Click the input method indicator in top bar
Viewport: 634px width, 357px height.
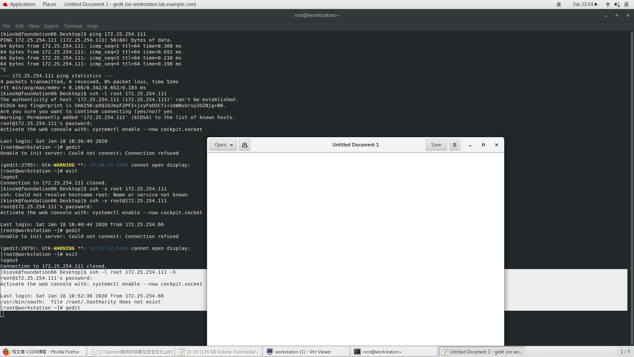559,4
